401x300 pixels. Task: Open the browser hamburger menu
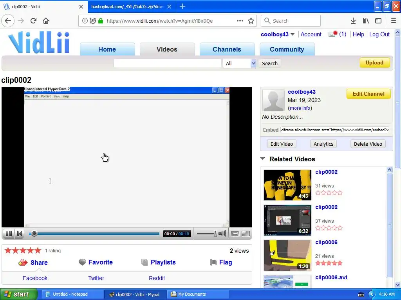pyautogui.click(x=394, y=21)
